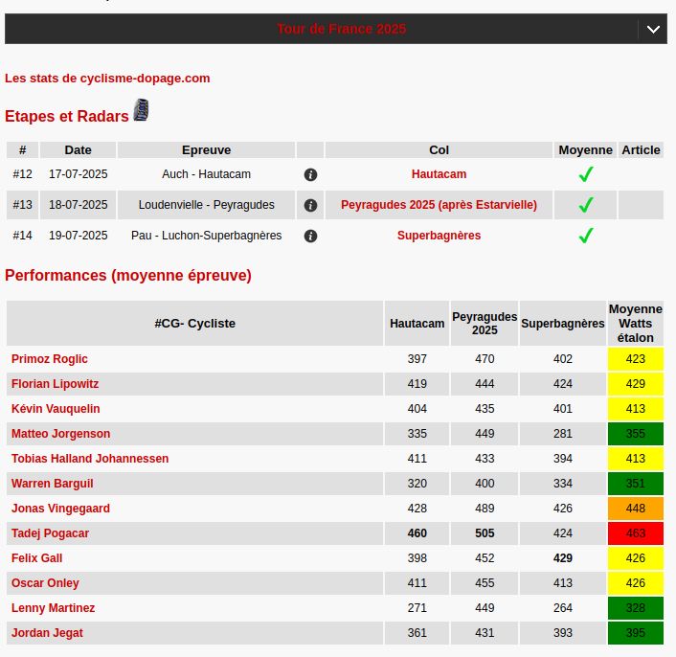
Task: Open Primoz Roglic's profile
Action: click(x=49, y=359)
